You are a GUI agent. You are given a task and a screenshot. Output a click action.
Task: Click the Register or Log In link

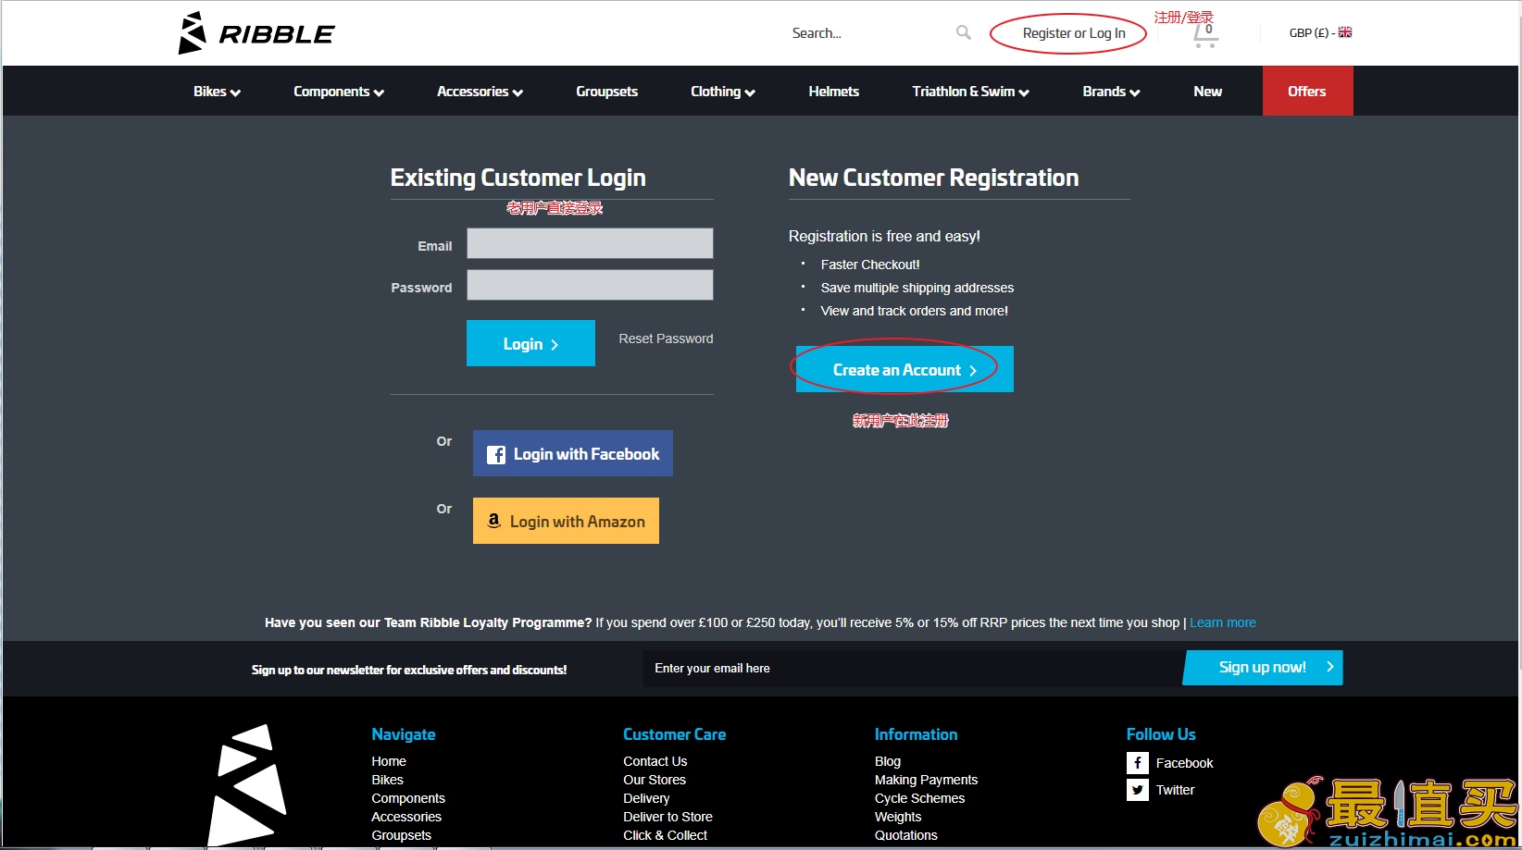point(1074,33)
